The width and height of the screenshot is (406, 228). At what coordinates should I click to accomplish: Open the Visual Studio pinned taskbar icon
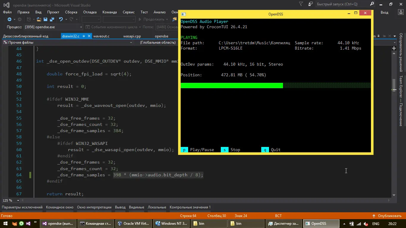tap(28, 224)
